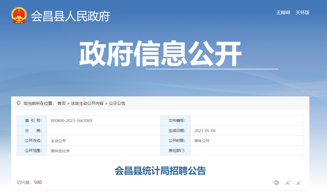
Task: Open 法定主动公开内容 breadcrumb link
Action: click(87, 103)
